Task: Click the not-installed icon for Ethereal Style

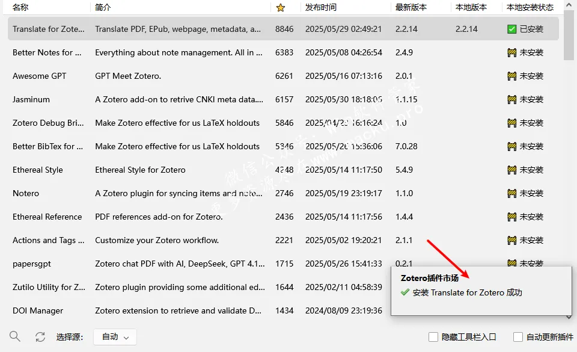Action: [511, 170]
